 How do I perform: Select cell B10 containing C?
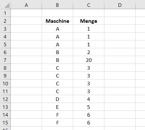[58, 83]
